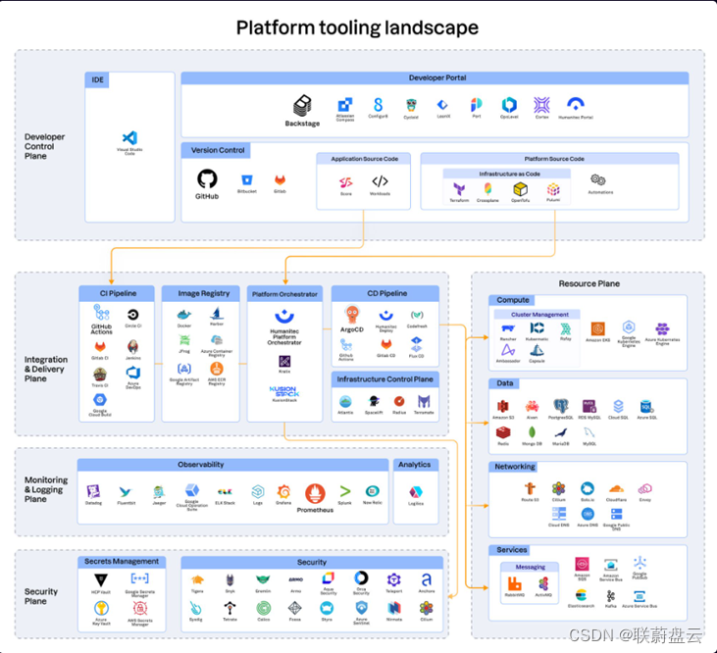Select the KusionStack logo
The height and width of the screenshot is (653, 717).
[284, 391]
